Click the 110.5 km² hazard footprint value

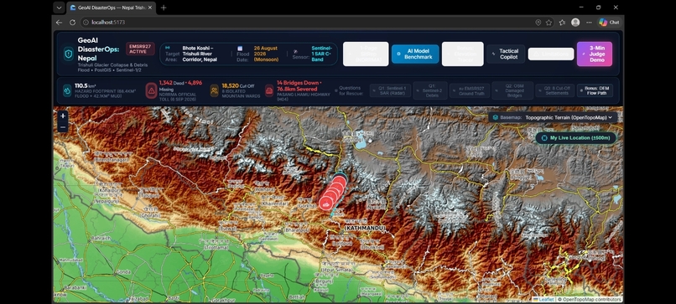pos(85,85)
